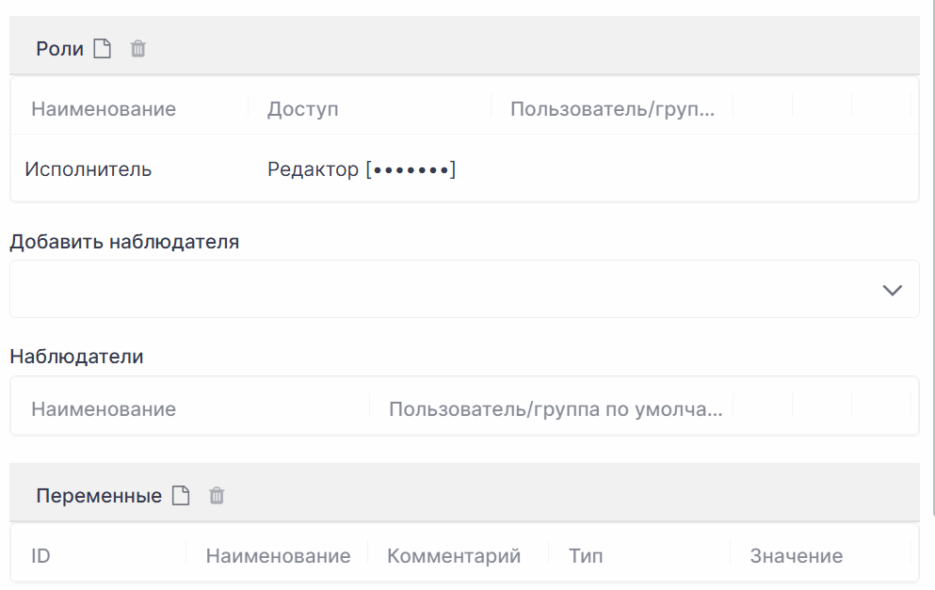935x590 pixels.
Task: Select the Исполнитель role row
Action: coord(464,169)
